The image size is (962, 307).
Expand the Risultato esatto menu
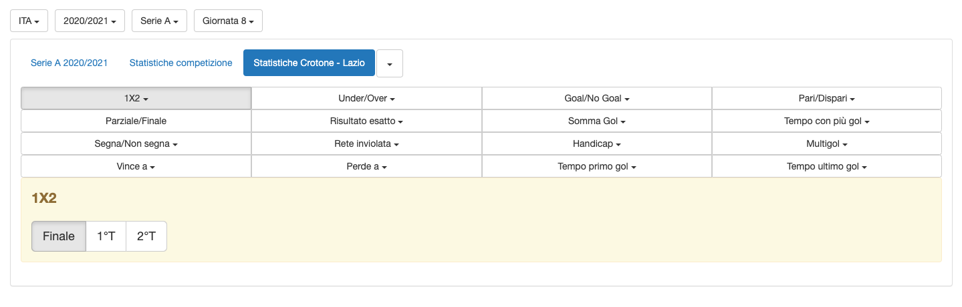tap(366, 121)
